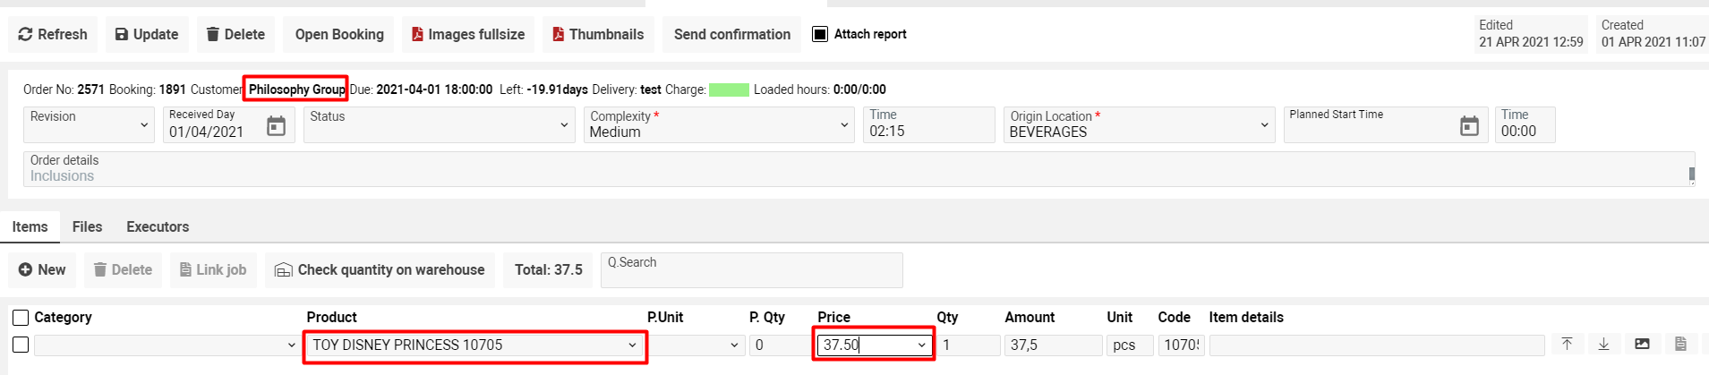The image size is (1709, 375).
Task: Expand the Complexity dropdown
Action: tap(843, 125)
